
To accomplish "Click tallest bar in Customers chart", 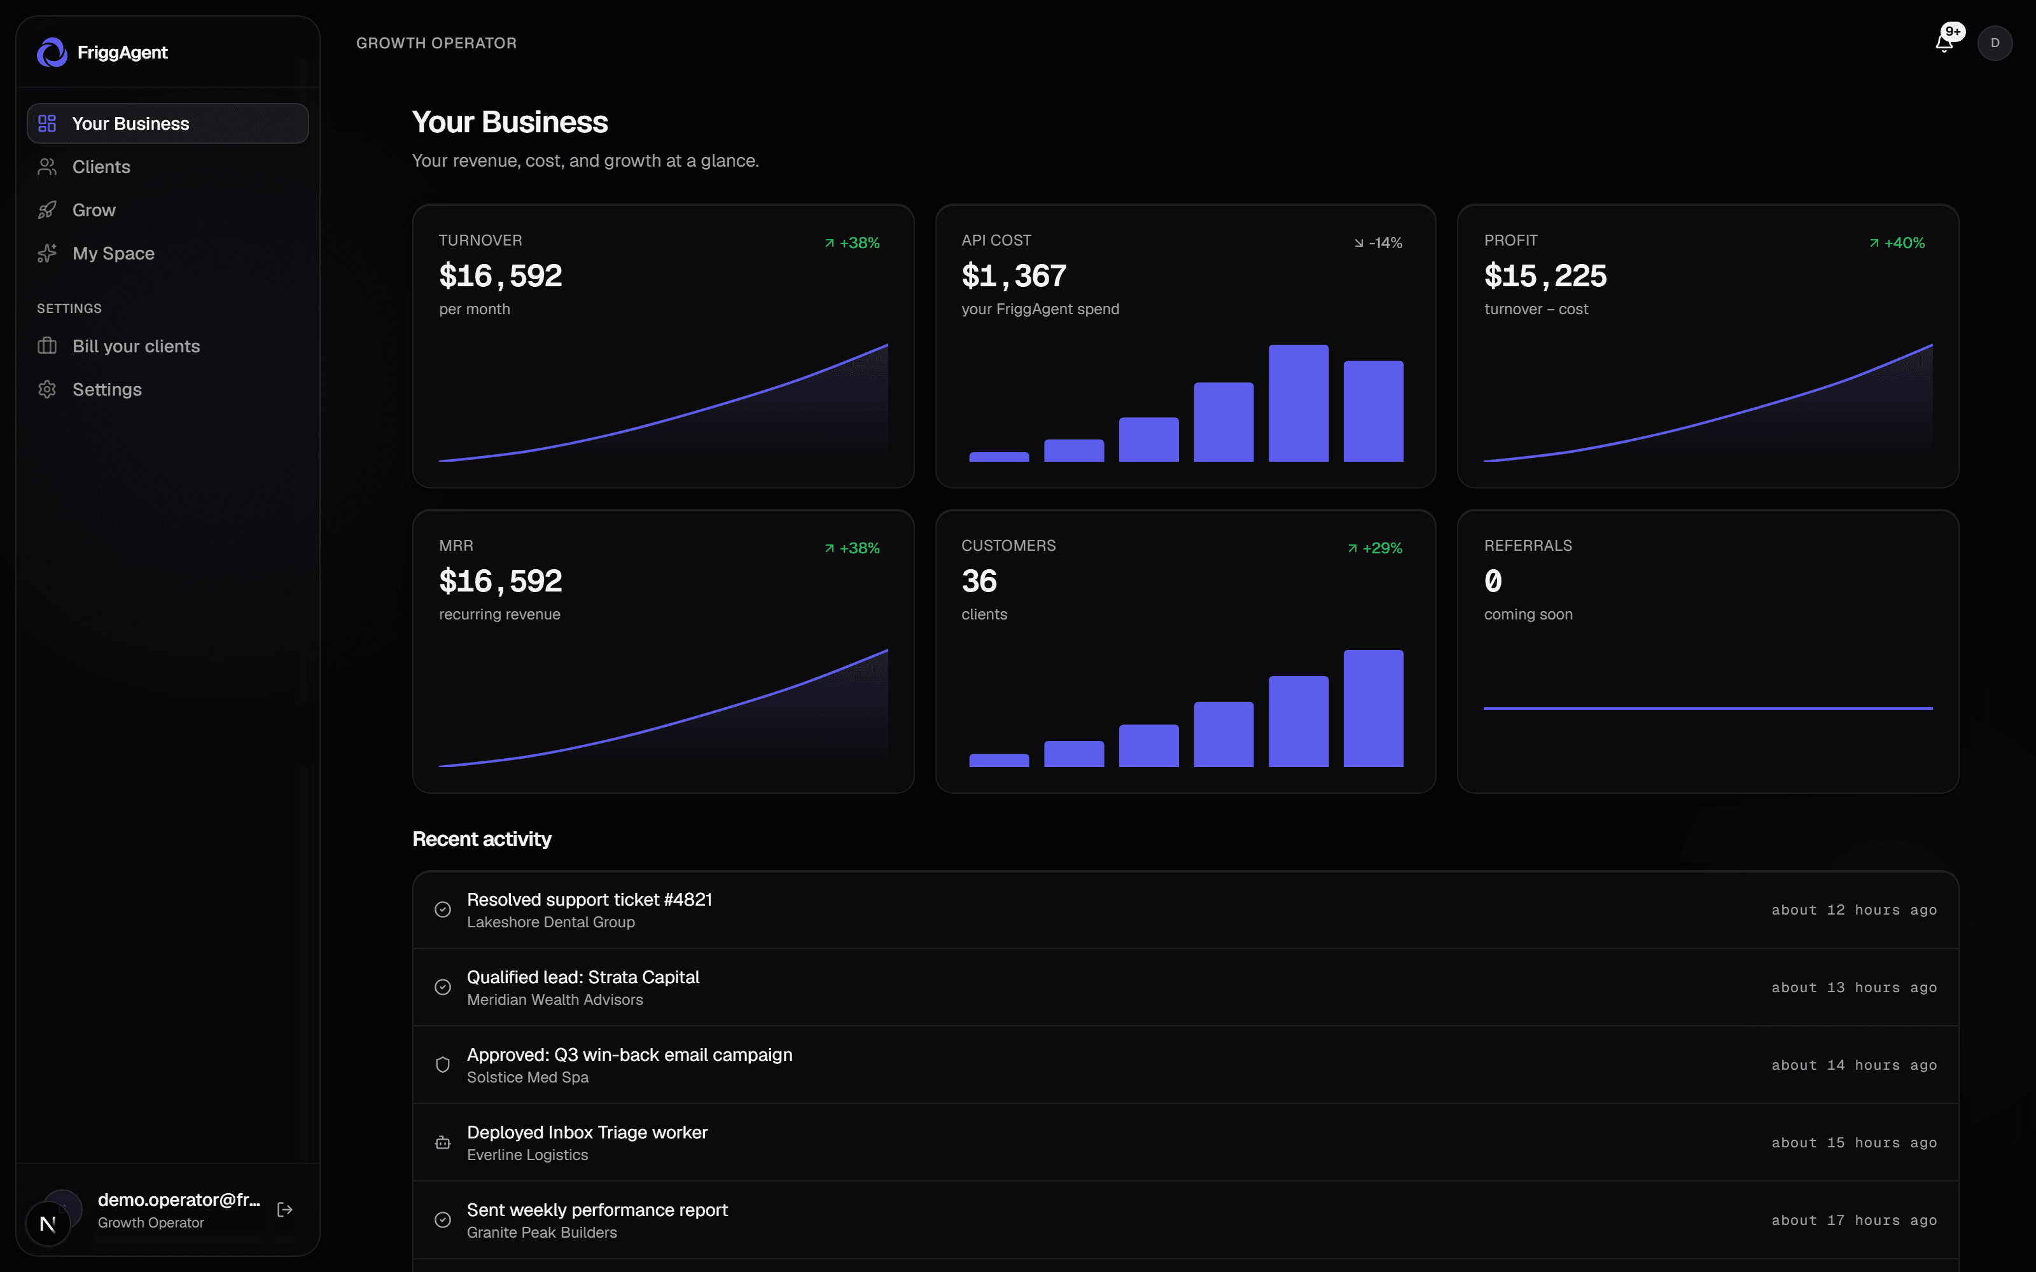I will [x=1373, y=709].
